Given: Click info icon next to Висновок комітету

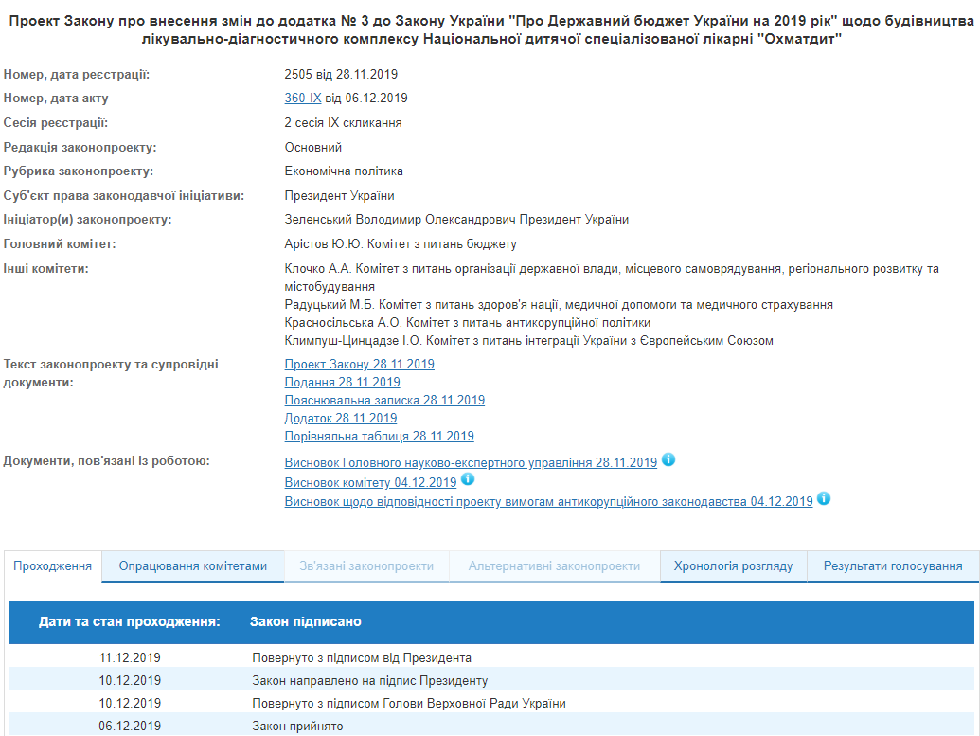Looking at the screenshot, I should [x=468, y=479].
